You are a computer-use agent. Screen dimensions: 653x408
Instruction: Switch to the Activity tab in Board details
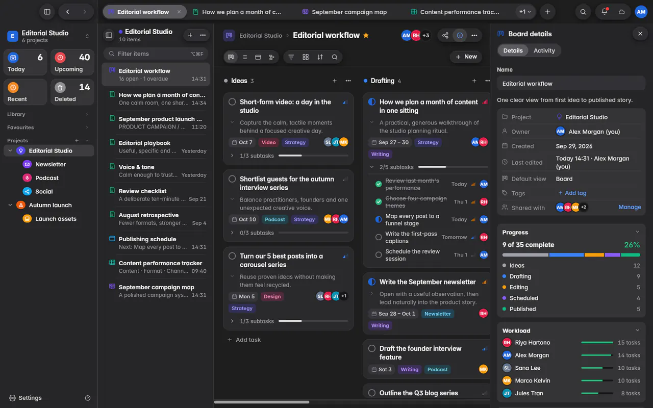[544, 50]
